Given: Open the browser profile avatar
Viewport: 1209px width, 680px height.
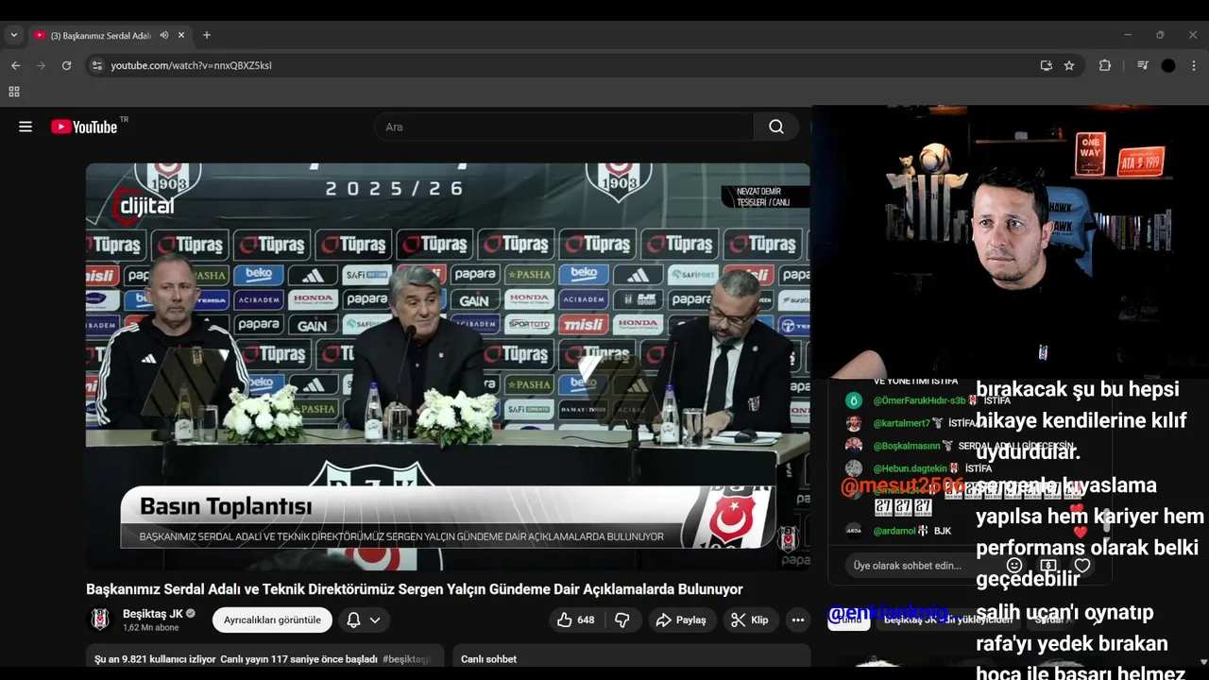Looking at the screenshot, I should (1168, 65).
